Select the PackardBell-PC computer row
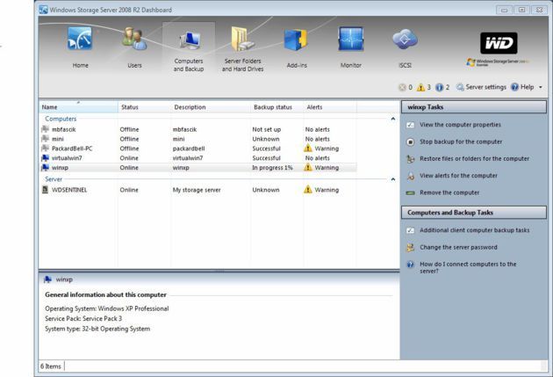Screen dimensions: 553x377 (197, 149)
